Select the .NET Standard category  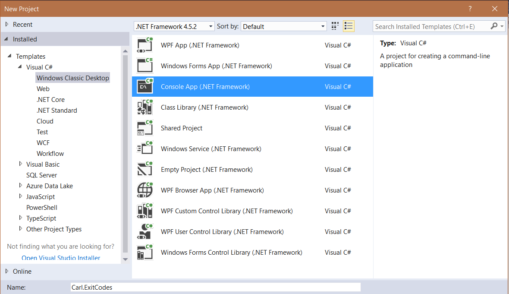tap(57, 110)
